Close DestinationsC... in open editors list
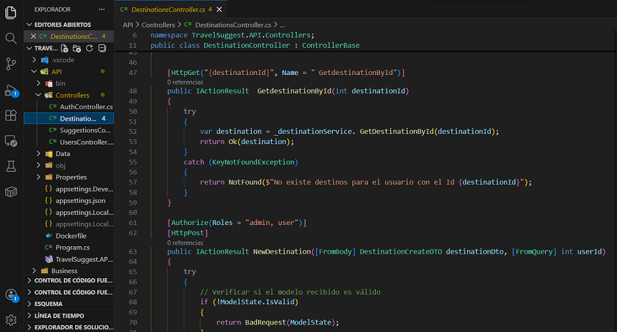The height and width of the screenshot is (332, 617). [34, 36]
